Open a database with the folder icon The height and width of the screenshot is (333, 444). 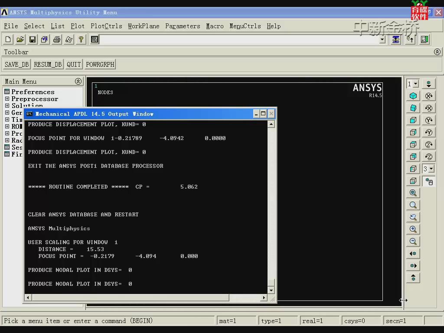(x=20, y=39)
